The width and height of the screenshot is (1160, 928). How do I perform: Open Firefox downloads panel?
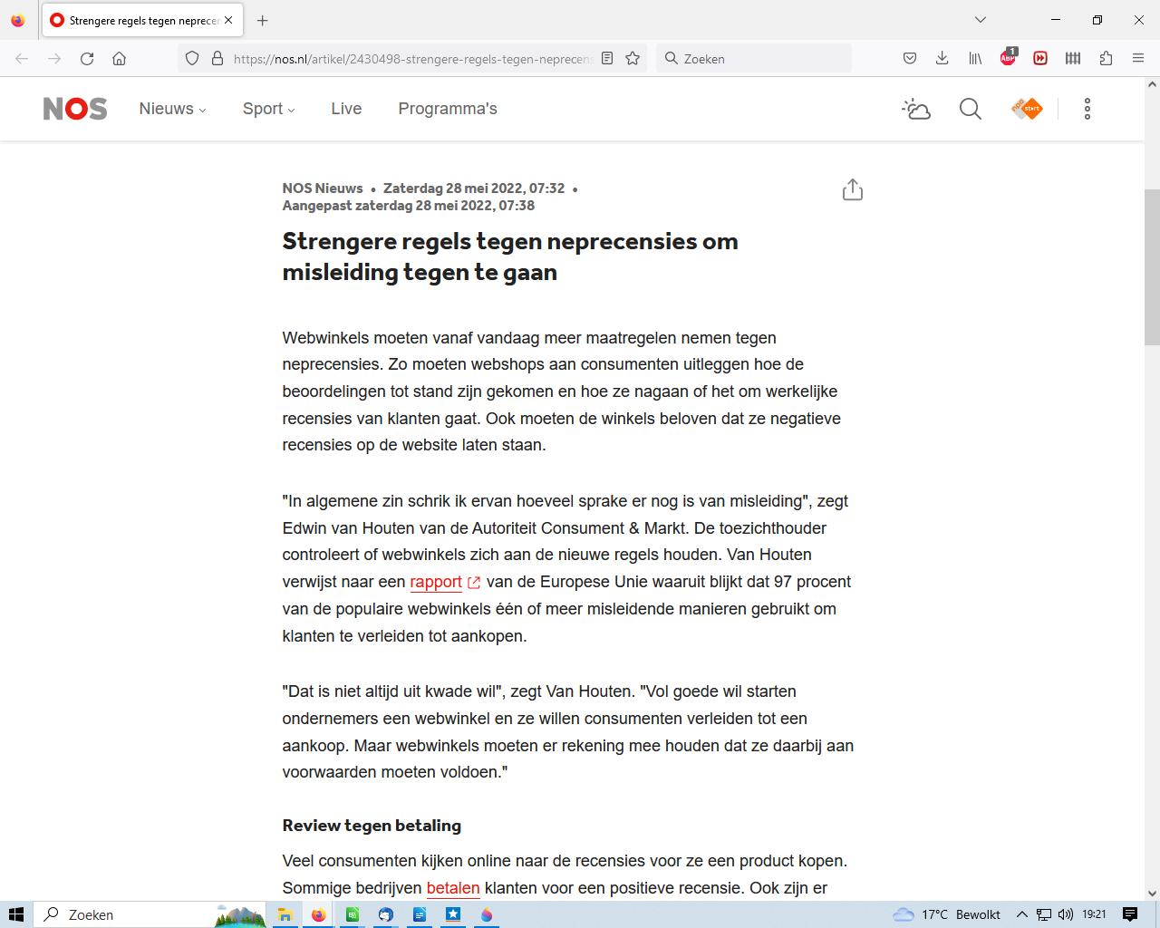point(942,58)
